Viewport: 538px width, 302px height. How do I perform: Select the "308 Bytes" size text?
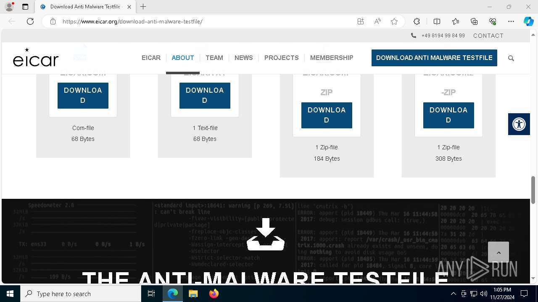[x=448, y=159]
